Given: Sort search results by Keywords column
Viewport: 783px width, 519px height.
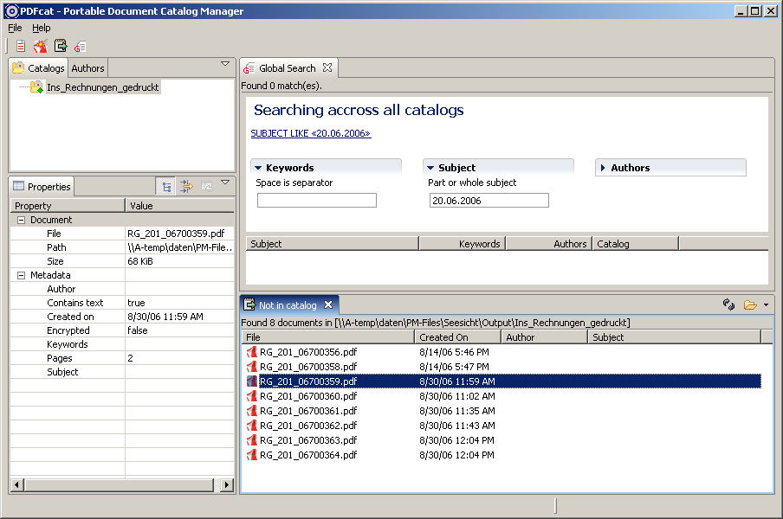Looking at the screenshot, I should (463, 244).
